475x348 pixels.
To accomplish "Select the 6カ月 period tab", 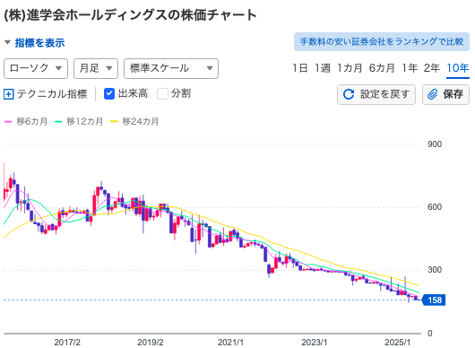I will pos(382,68).
